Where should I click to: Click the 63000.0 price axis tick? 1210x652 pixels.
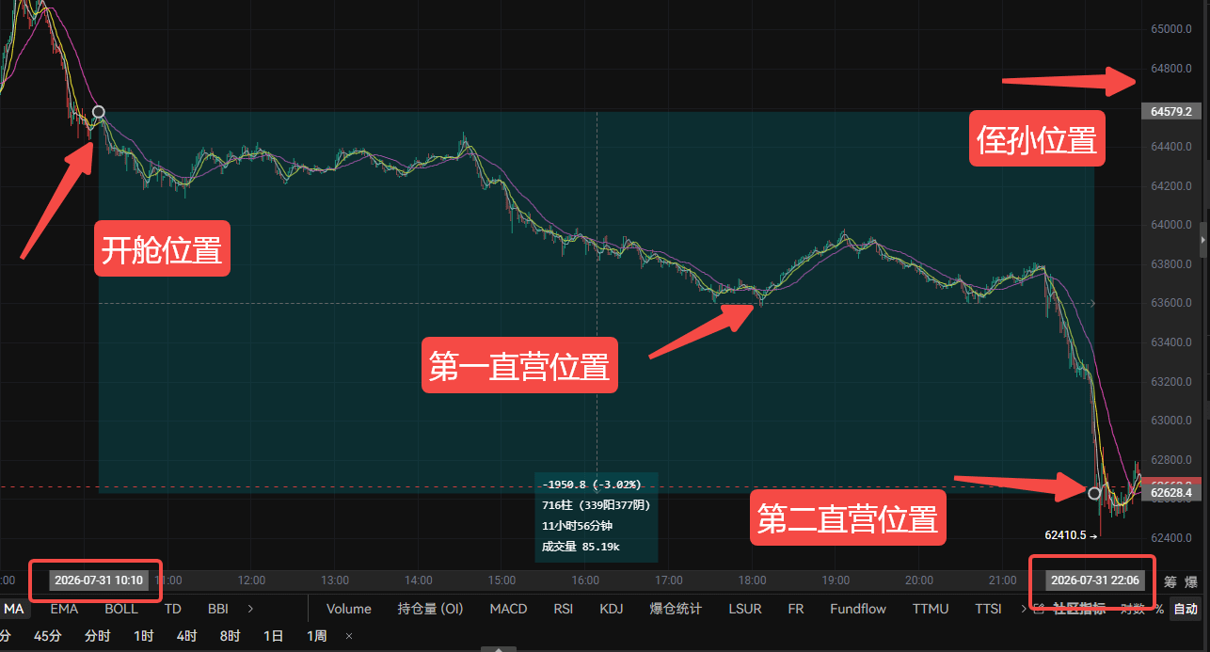(1171, 421)
